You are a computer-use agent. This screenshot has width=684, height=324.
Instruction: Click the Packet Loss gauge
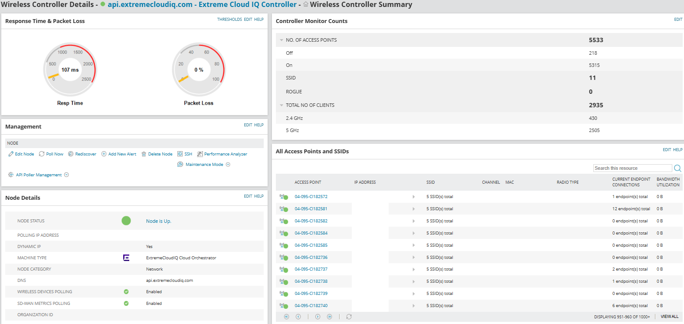click(199, 69)
